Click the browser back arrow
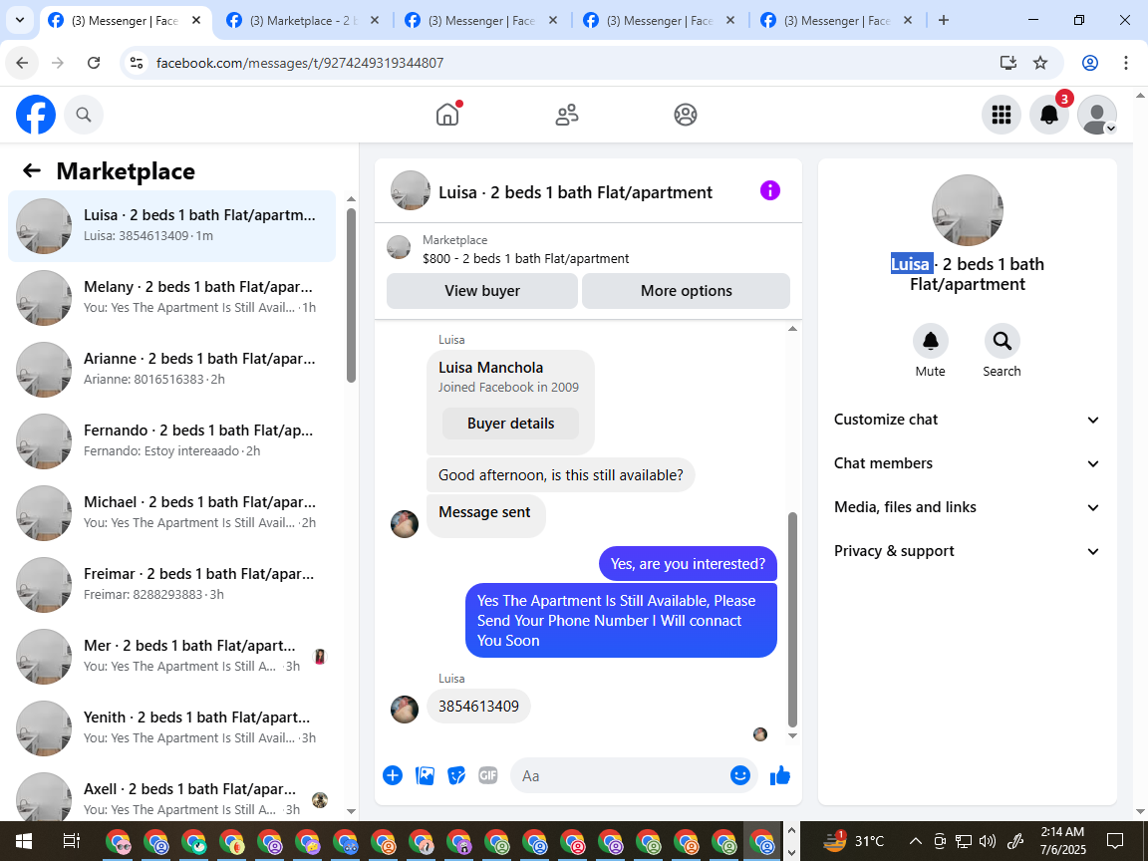 point(22,63)
